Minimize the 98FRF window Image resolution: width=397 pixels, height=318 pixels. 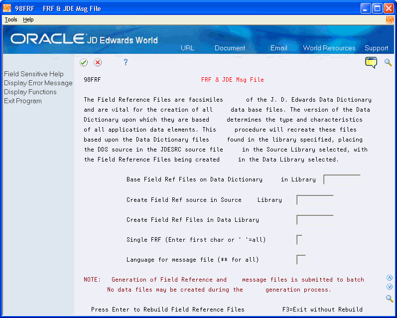(365, 8)
